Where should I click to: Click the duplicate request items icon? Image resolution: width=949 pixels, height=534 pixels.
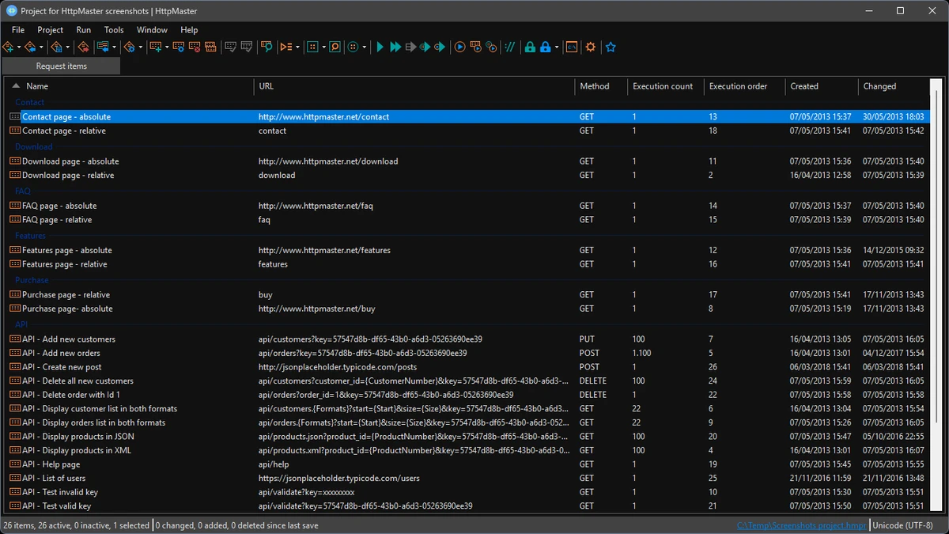tap(210, 47)
